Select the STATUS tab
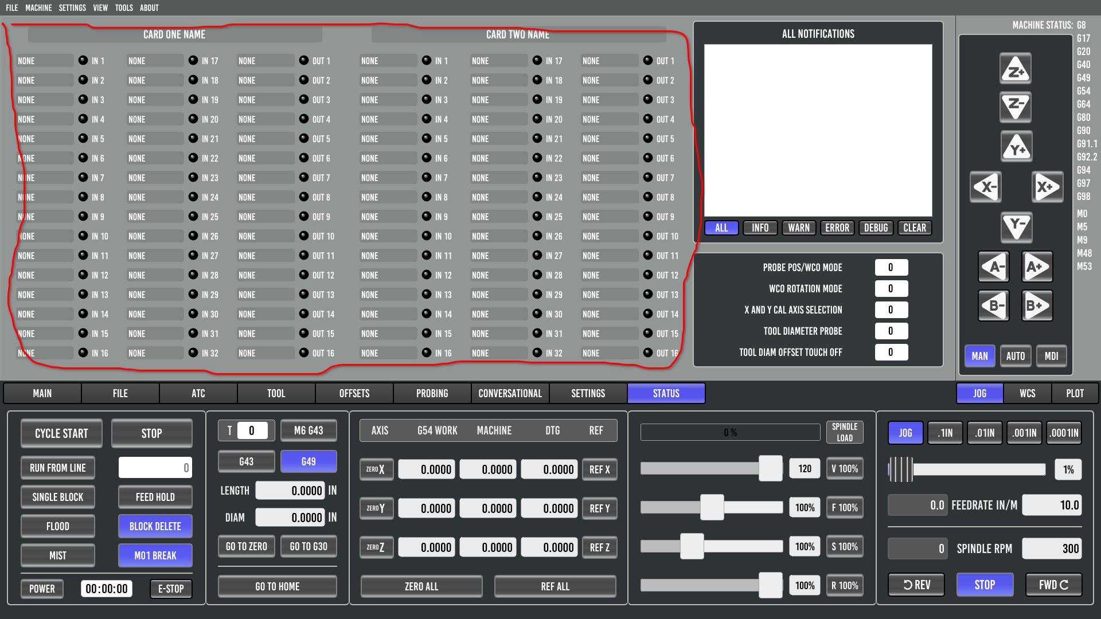 [x=665, y=393]
